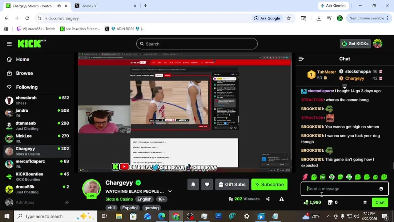
Task: Mute the Chargeyy Stream tab audio
Action: 59,6
